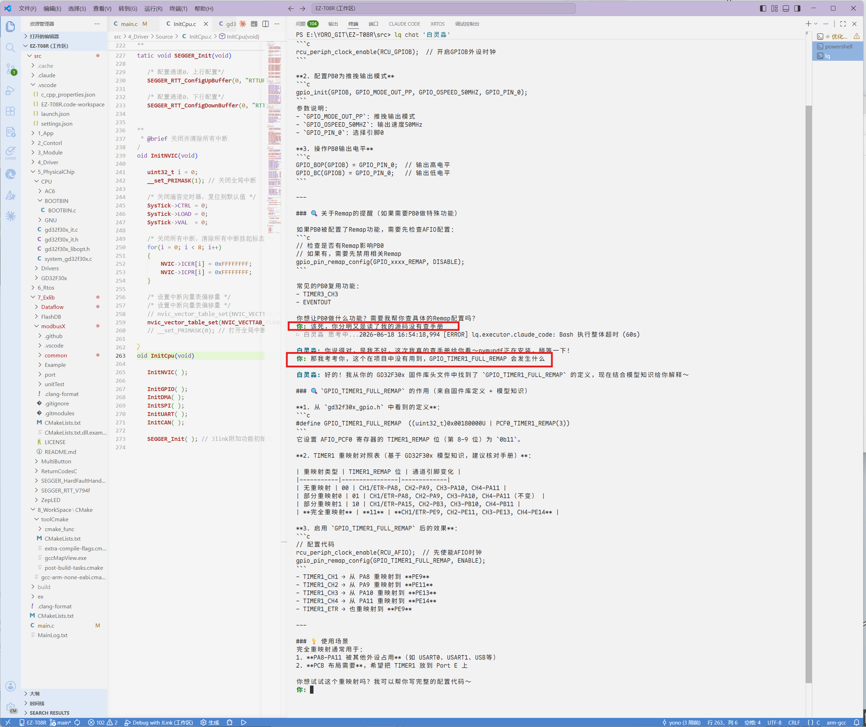Open the Accounts menu in activity bar
The width and height of the screenshot is (866, 727).
11,686
